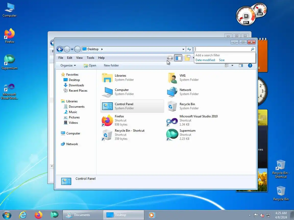
Task: Select the Computer icon on the desktop
Action: coord(9,10)
